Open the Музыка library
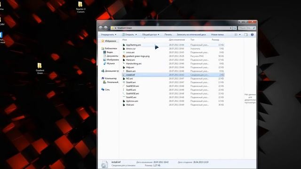 109,63
